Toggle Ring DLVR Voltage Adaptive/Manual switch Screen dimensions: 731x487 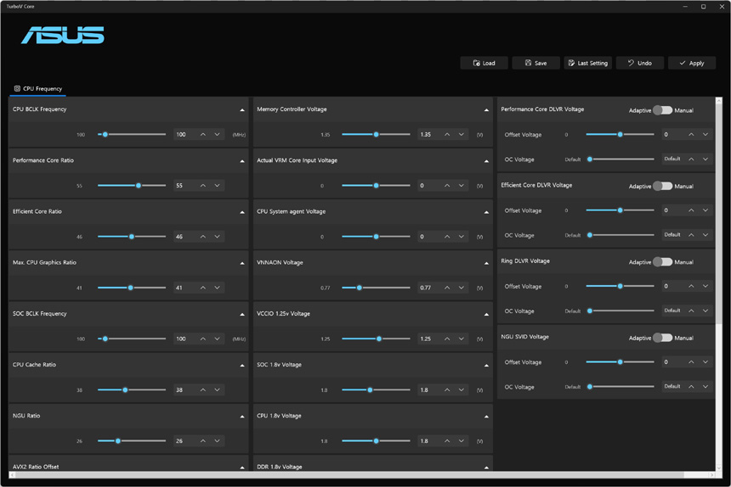(662, 262)
